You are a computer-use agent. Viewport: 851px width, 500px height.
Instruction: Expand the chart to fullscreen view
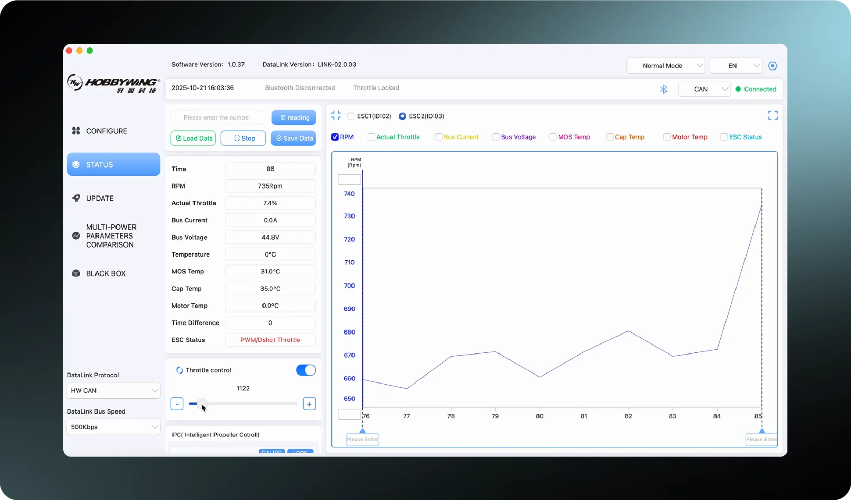pos(772,115)
